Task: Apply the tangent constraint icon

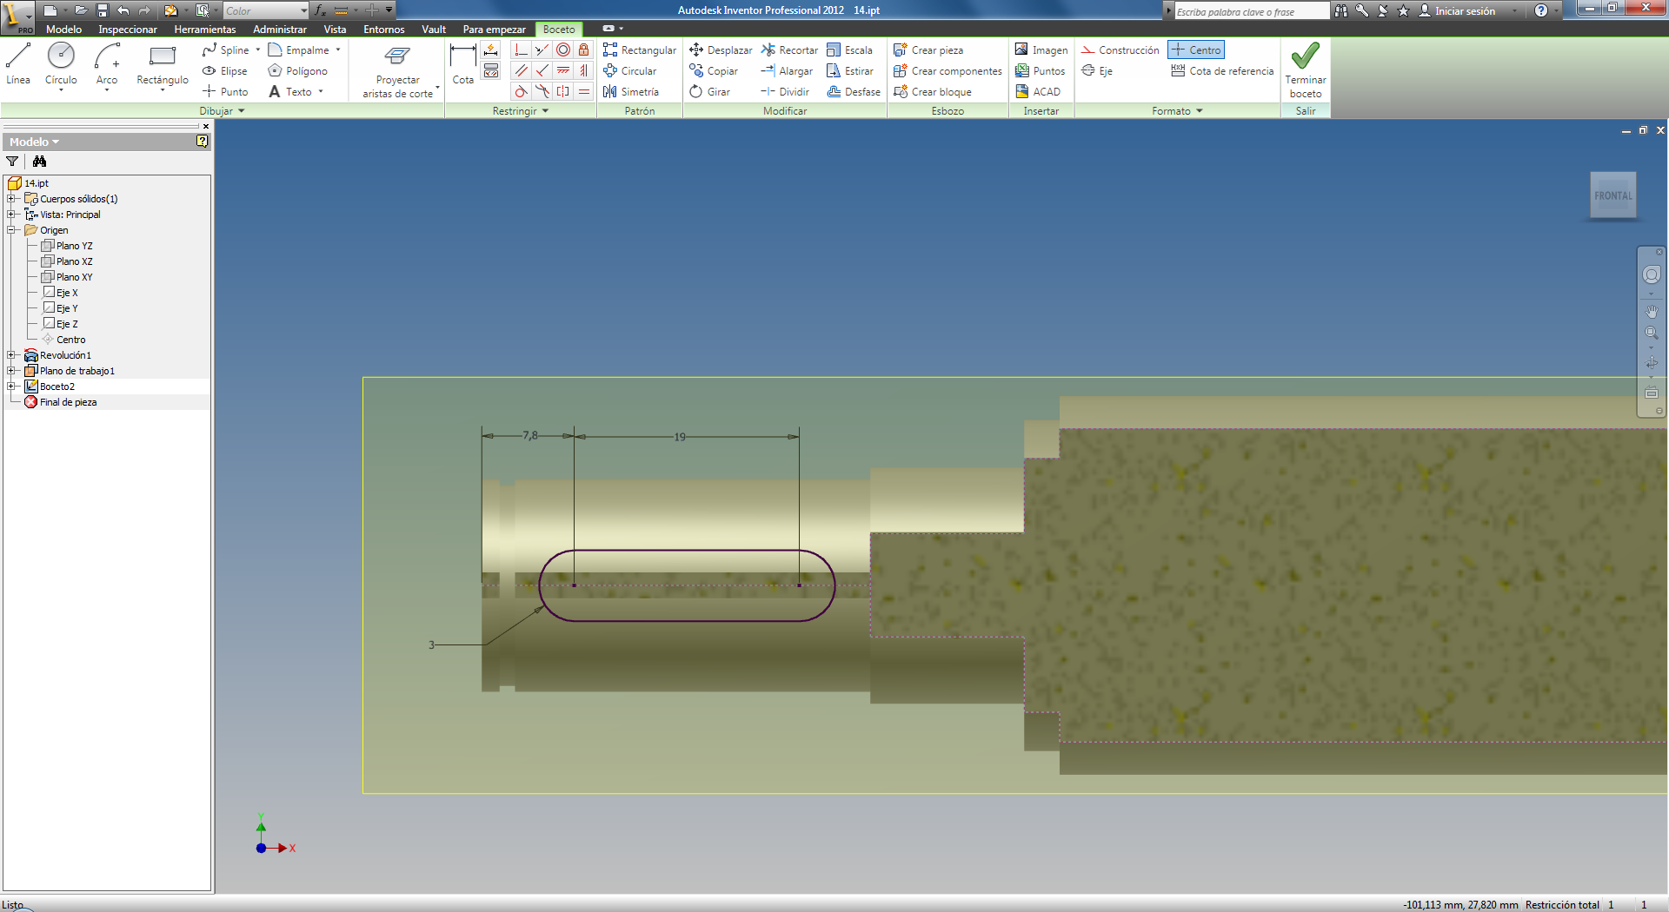Action: pyautogui.click(x=521, y=91)
